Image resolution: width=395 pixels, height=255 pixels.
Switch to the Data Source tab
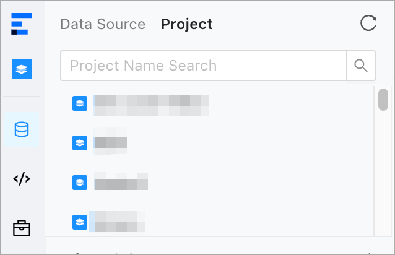(103, 24)
